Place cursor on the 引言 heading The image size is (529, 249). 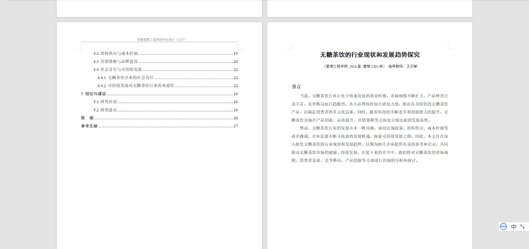pos(296,87)
